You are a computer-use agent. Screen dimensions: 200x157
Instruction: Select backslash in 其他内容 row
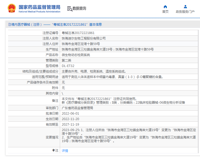point(62,93)
